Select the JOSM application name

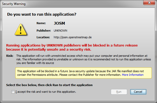(59, 23)
